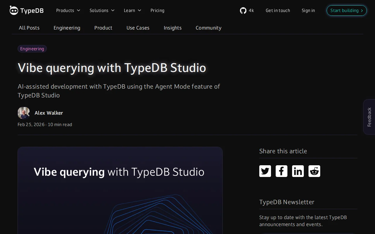Viewport: 375px width, 234px height.
Task: Share the article on LinkedIn
Action: click(x=298, y=171)
